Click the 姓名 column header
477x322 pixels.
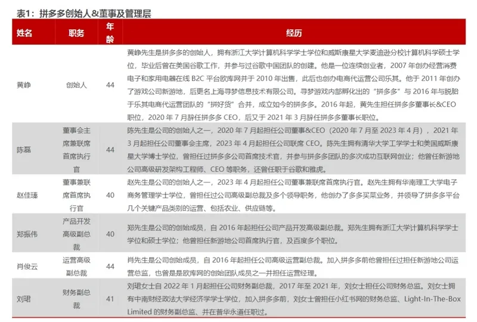click(24, 33)
